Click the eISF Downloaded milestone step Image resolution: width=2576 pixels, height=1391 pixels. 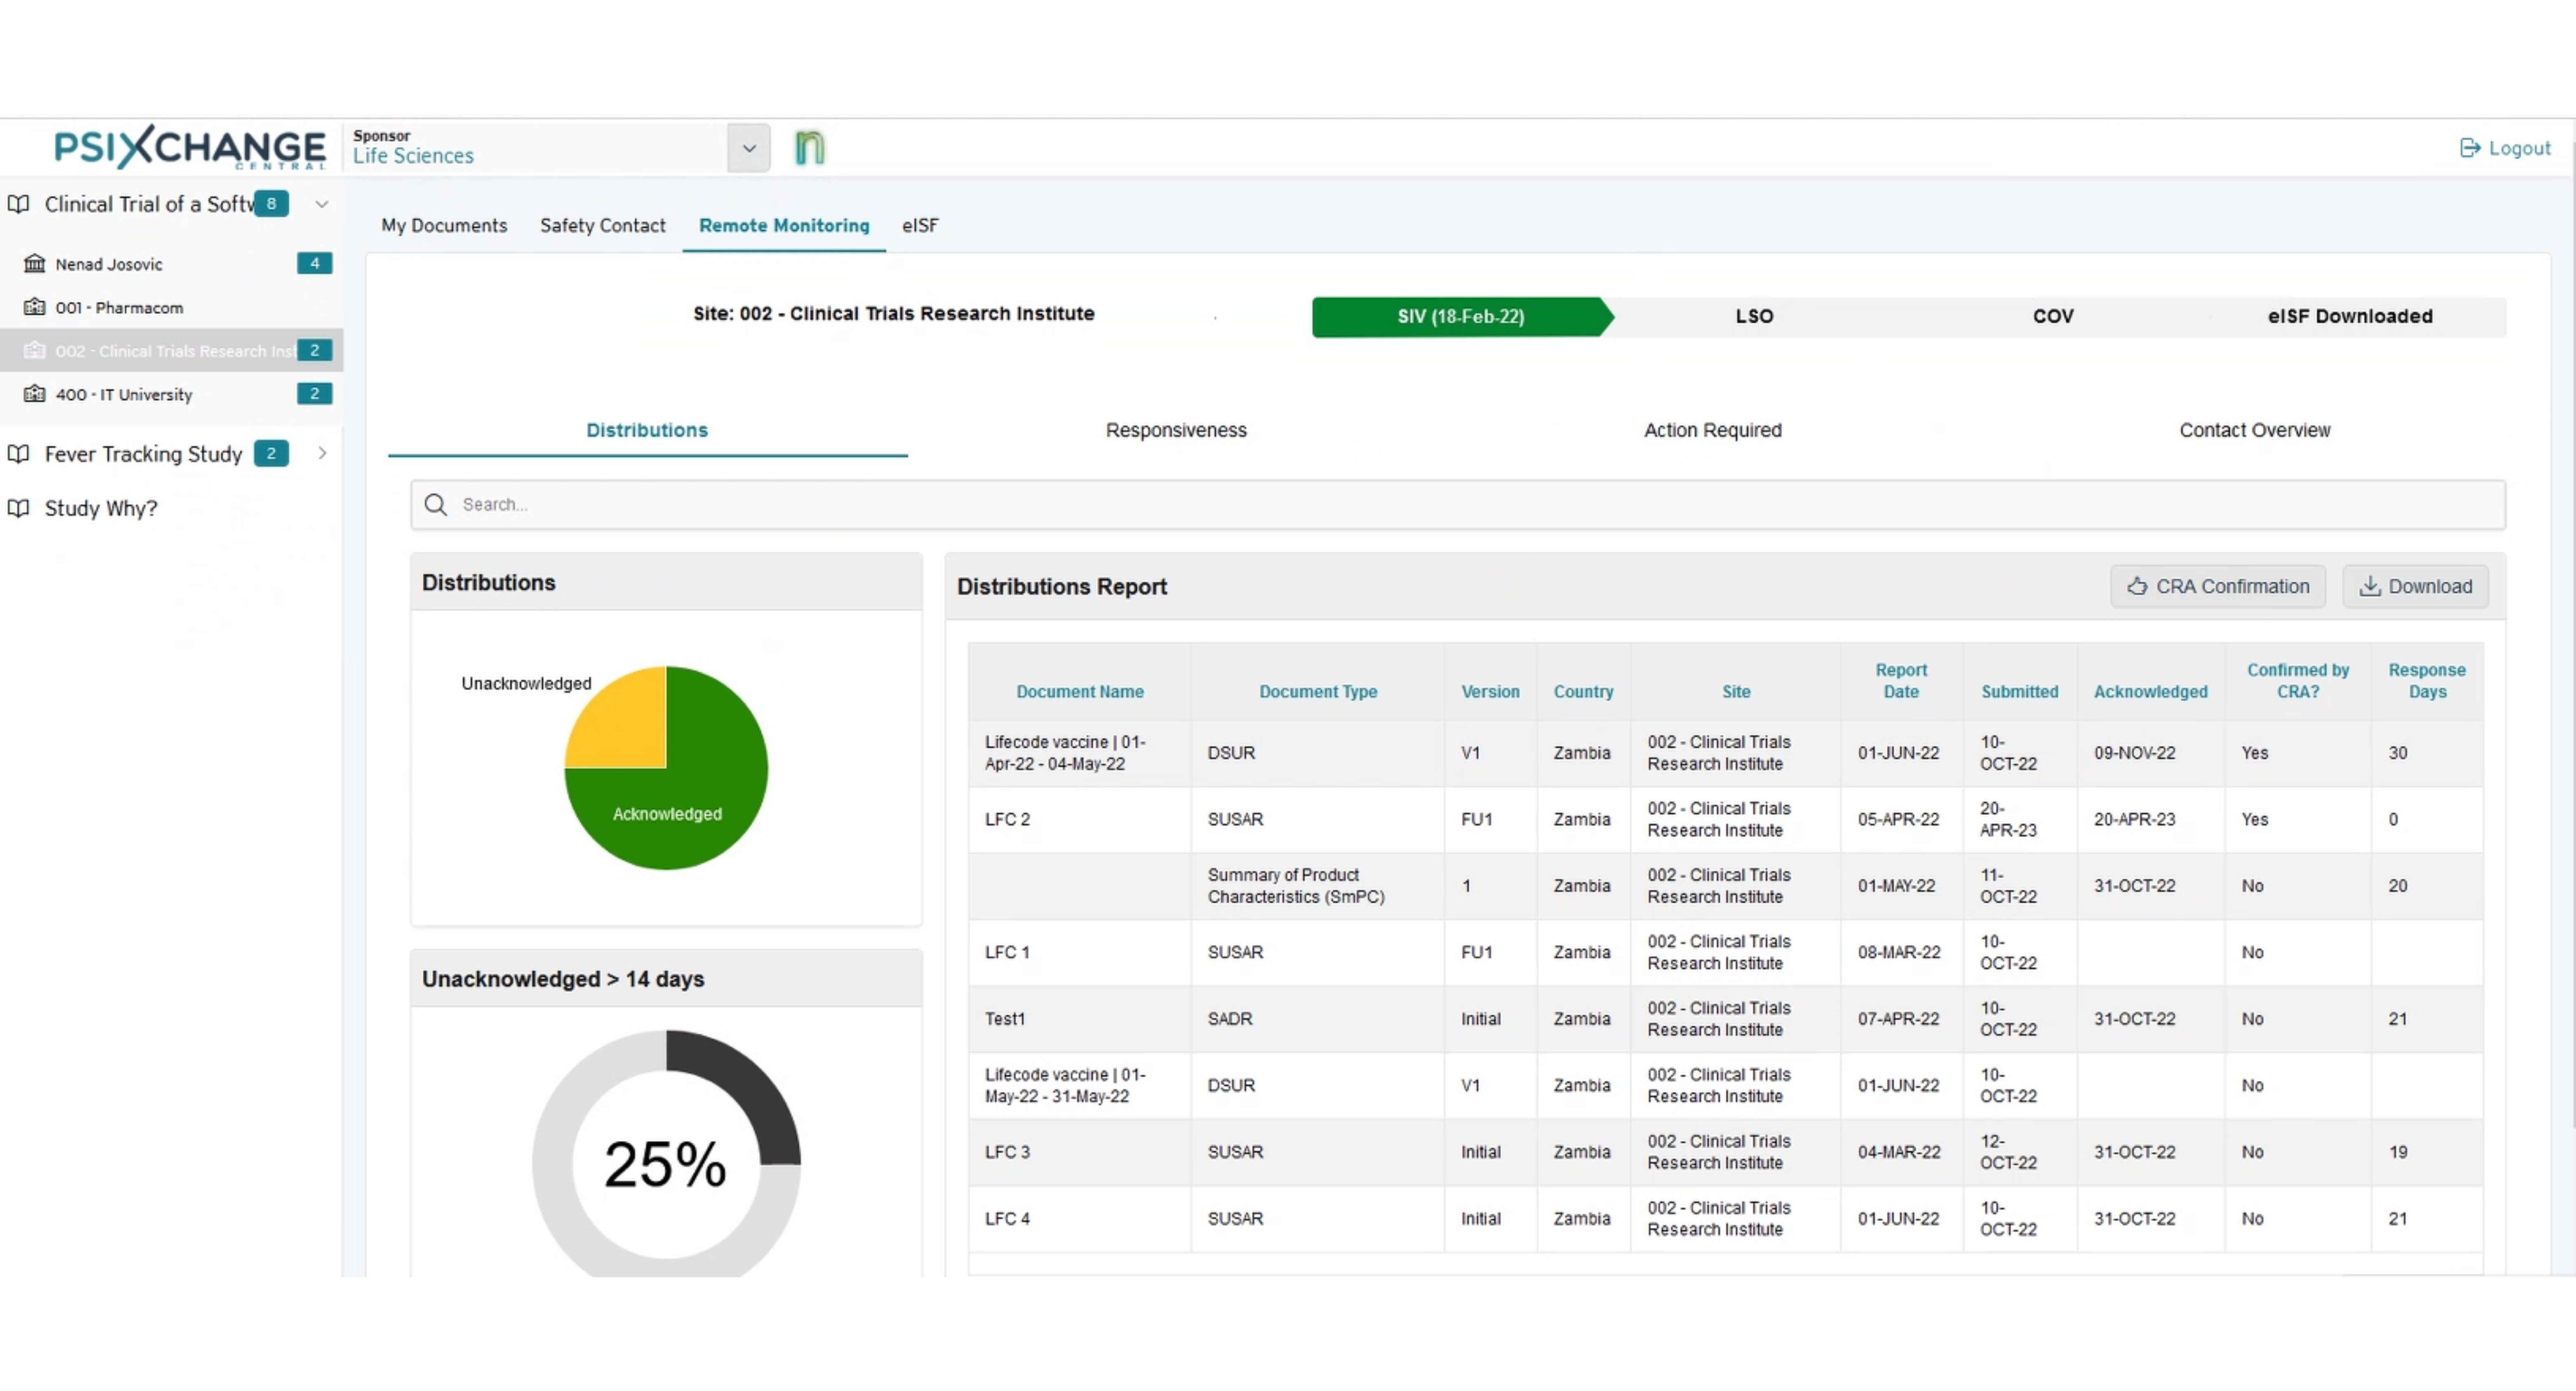[2350, 317]
